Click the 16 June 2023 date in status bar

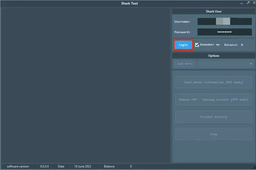83,166
